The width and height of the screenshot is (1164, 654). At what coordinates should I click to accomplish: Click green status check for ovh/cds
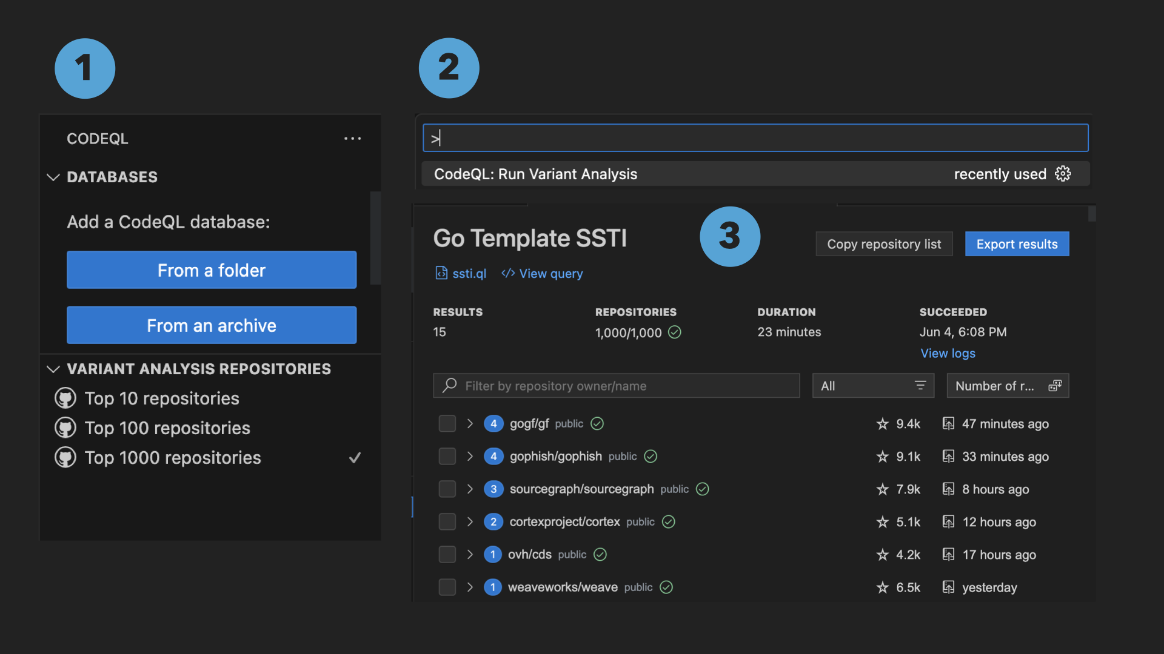(x=600, y=554)
